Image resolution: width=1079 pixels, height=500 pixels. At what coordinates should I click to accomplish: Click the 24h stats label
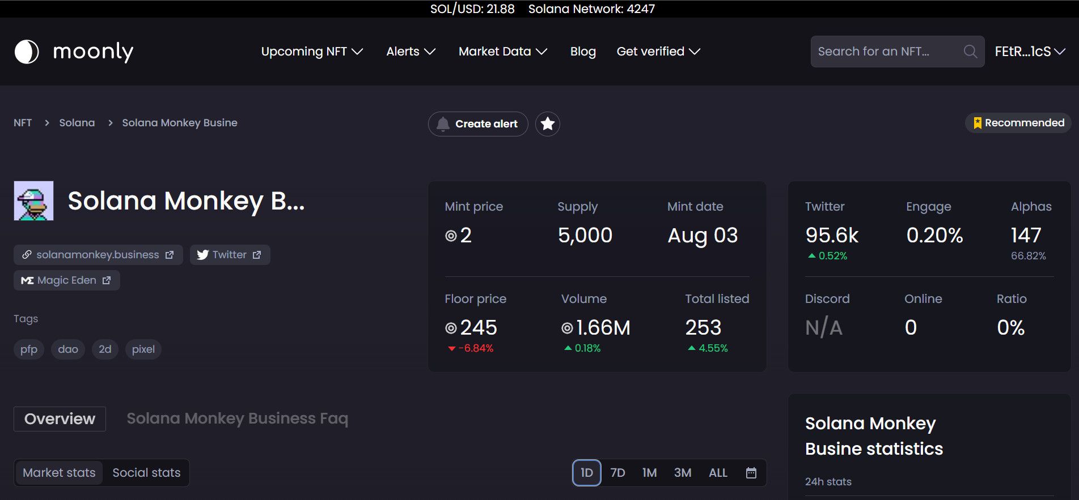pos(828,482)
